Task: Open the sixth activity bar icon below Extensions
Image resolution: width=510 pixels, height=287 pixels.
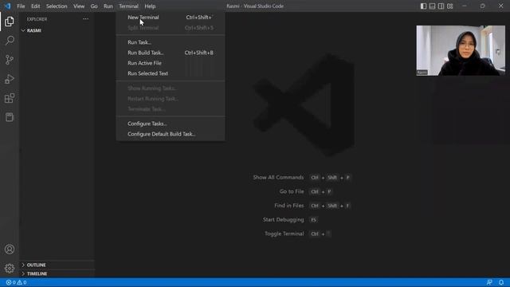Action: (x=10, y=117)
